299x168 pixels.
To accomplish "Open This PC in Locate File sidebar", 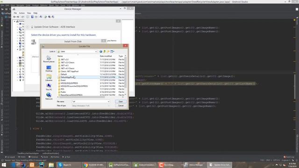I will pos(49,87).
